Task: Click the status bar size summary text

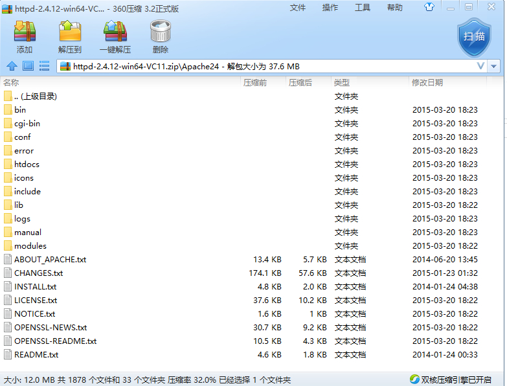Action: 147,380
